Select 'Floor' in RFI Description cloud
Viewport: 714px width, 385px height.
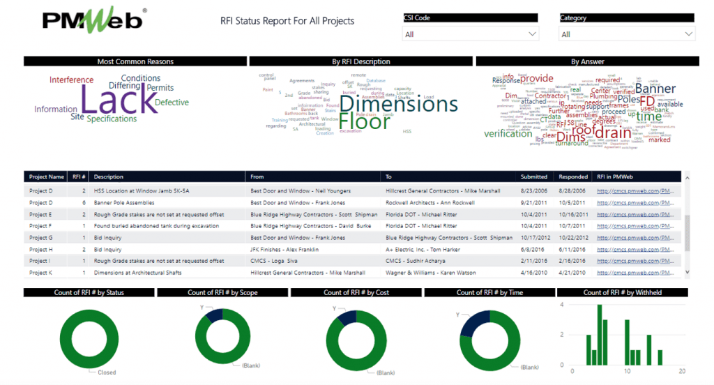click(x=365, y=121)
